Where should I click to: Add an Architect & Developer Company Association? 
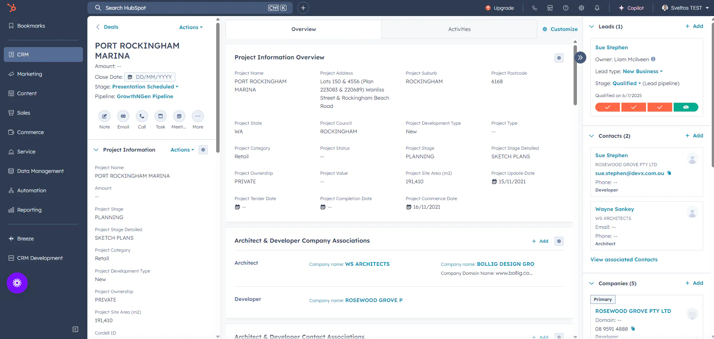coord(540,241)
